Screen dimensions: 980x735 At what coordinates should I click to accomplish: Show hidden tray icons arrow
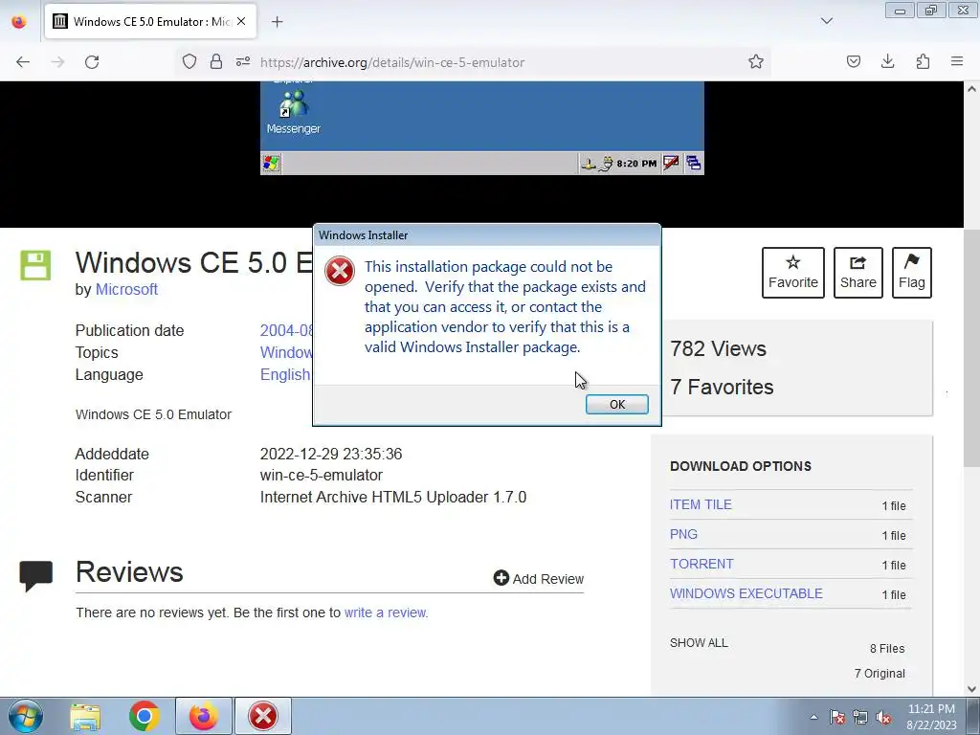click(x=813, y=717)
